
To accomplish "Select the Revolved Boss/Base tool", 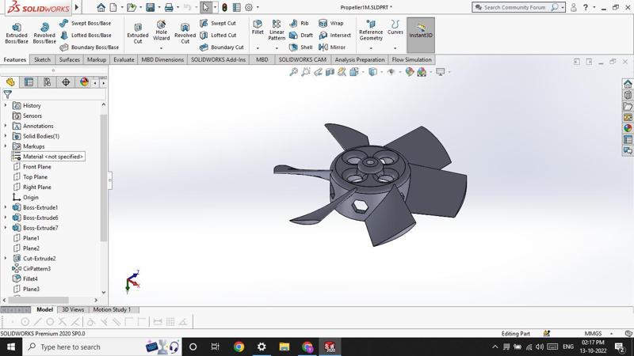I will (44, 32).
